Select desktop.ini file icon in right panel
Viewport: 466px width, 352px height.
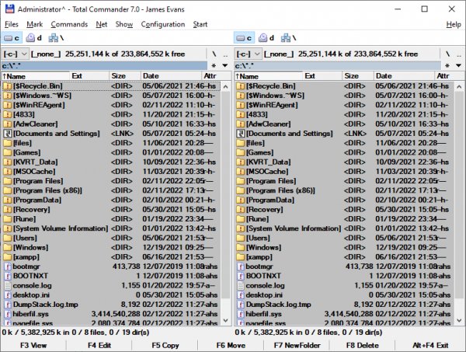point(240,295)
